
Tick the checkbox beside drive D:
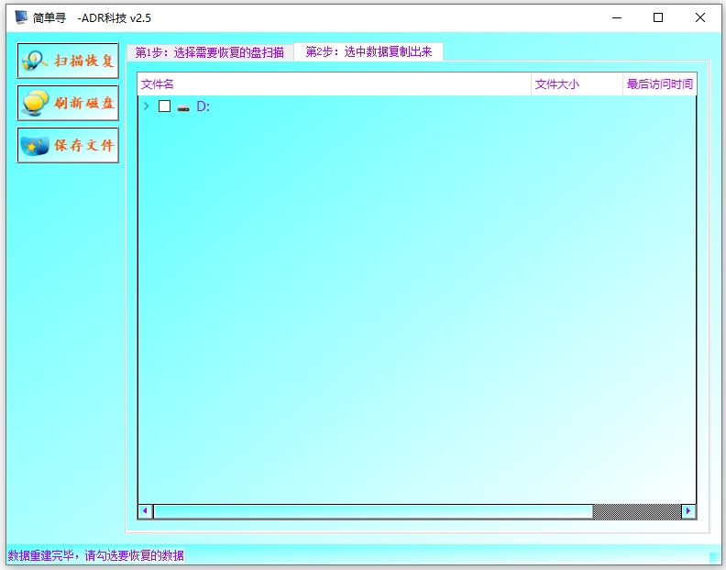pyautogui.click(x=165, y=106)
